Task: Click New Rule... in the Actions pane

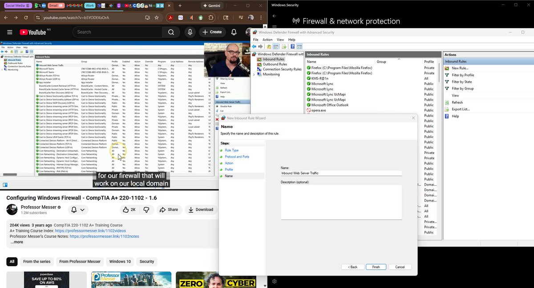Action: [x=460, y=68]
